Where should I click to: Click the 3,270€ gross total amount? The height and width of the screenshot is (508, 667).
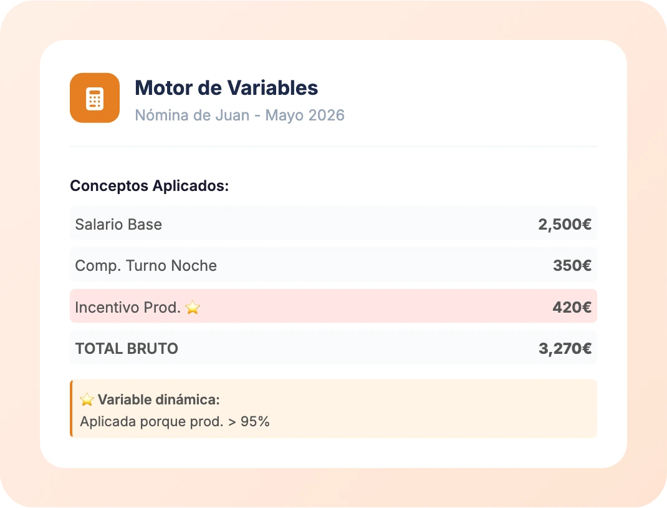point(565,349)
